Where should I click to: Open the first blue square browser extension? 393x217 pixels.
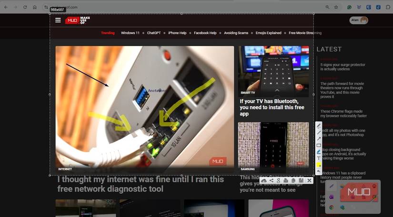(x=368, y=7)
